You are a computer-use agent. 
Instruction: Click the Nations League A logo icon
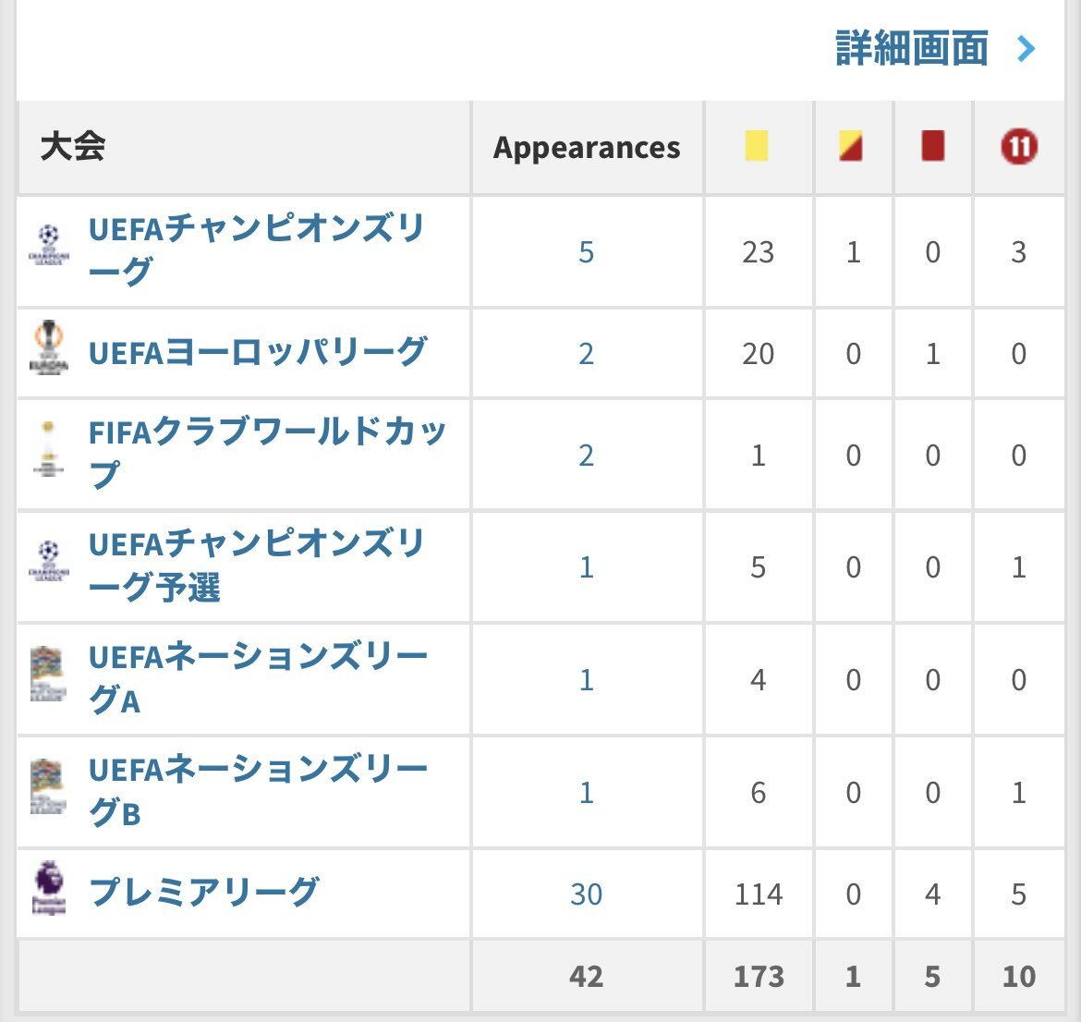[47, 675]
